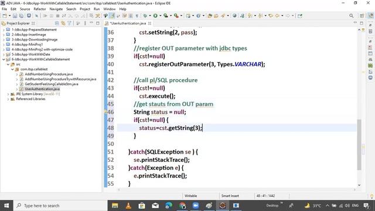Collapse the src folder node
Viewport: 375px width, 211px height.
[x=8, y=64]
